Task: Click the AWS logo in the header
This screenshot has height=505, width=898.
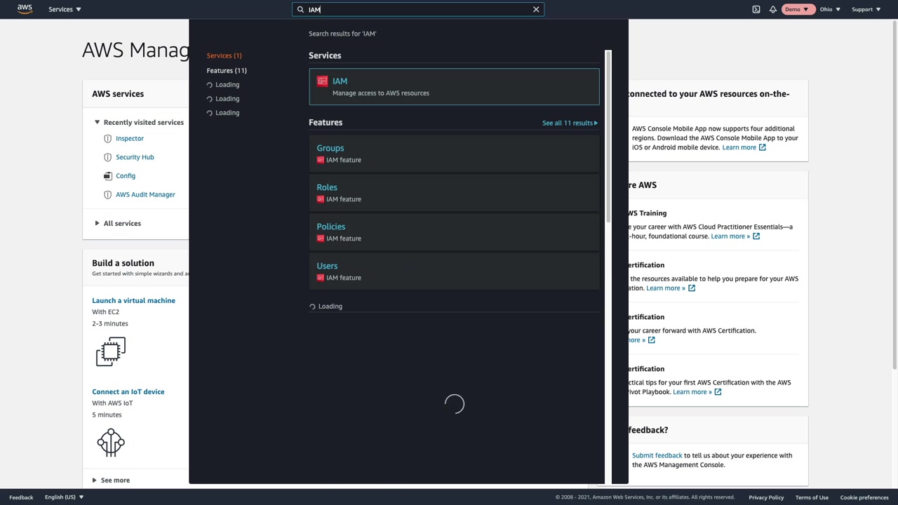Action: pyautogui.click(x=25, y=9)
